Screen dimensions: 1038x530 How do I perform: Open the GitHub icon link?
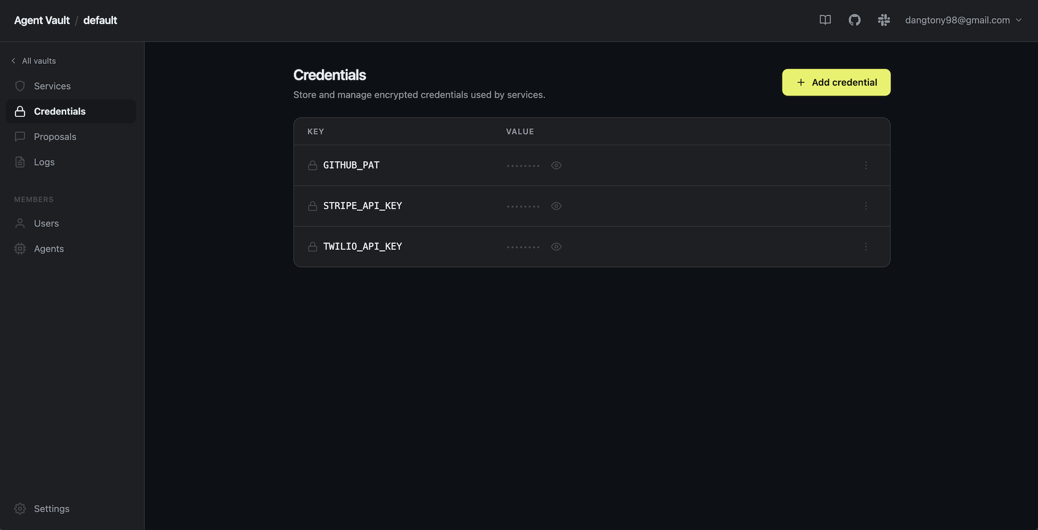[854, 20]
